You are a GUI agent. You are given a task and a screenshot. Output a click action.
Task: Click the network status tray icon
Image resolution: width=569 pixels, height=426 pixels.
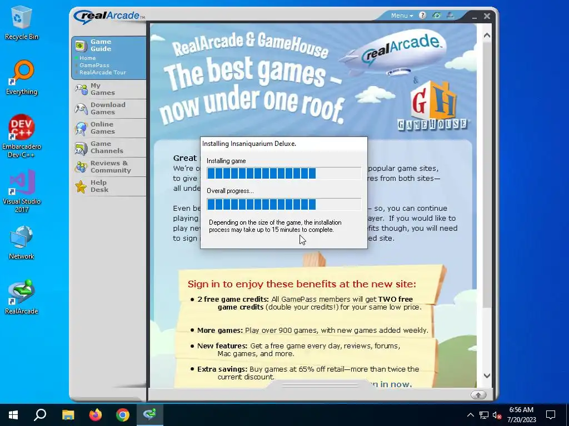(484, 415)
